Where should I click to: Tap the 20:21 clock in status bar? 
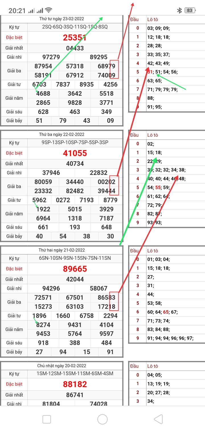[x=17, y=11]
